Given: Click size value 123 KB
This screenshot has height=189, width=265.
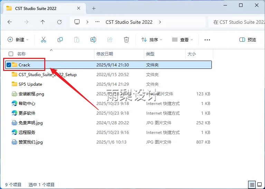Looking at the screenshot, I should (203, 94).
